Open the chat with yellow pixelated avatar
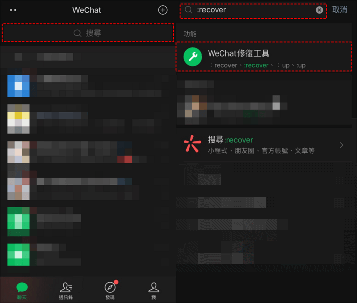This screenshot has width=357, height=303. 88,119
